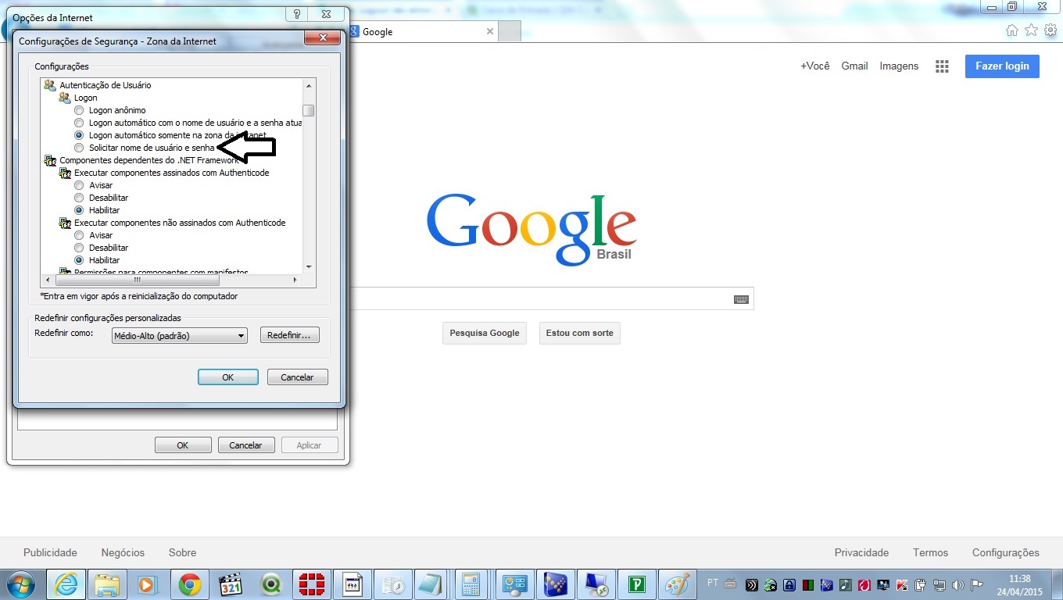This screenshot has width=1063, height=600.
Task: Select Executar componentes assinados com Authenticode node
Action: pyautogui.click(x=171, y=173)
